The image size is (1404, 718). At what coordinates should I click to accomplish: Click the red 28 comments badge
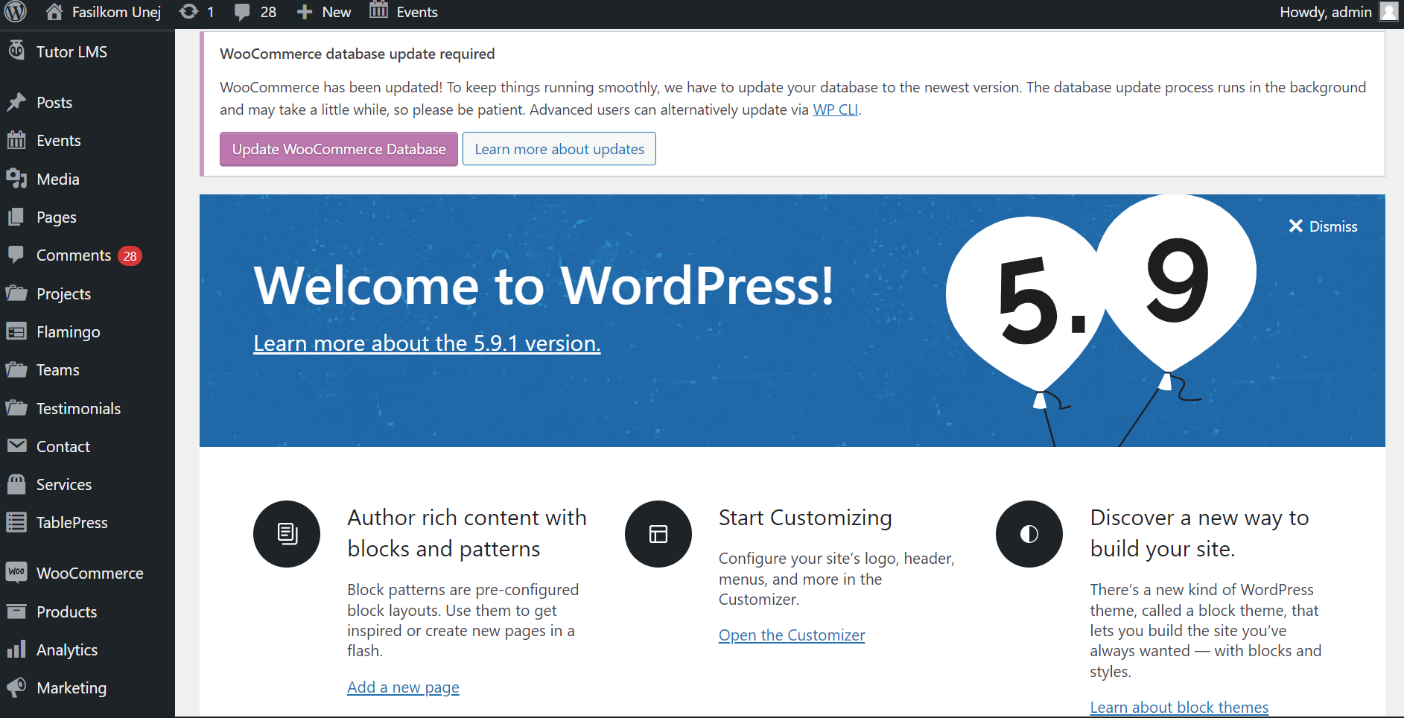click(130, 255)
